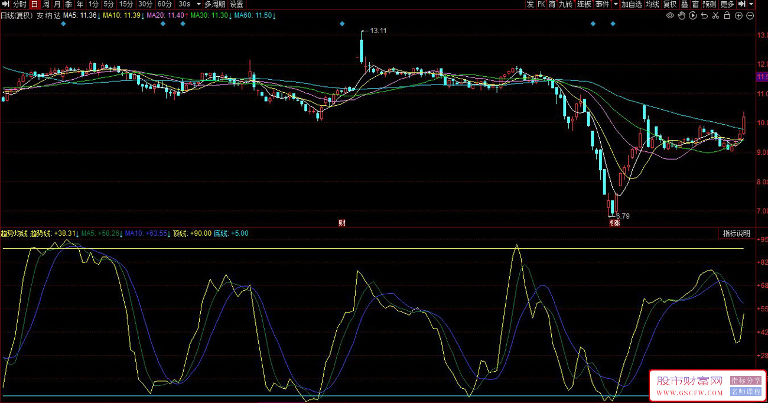Expand the dropdown arrow next to 30s
The height and width of the screenshot is (403, 768).
tap(197, 4)
